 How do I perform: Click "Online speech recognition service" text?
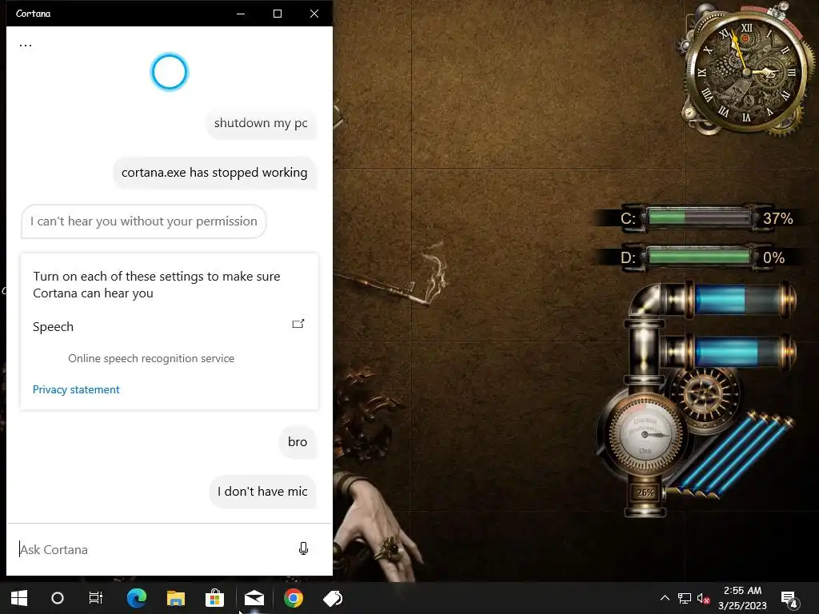(151, 359)
